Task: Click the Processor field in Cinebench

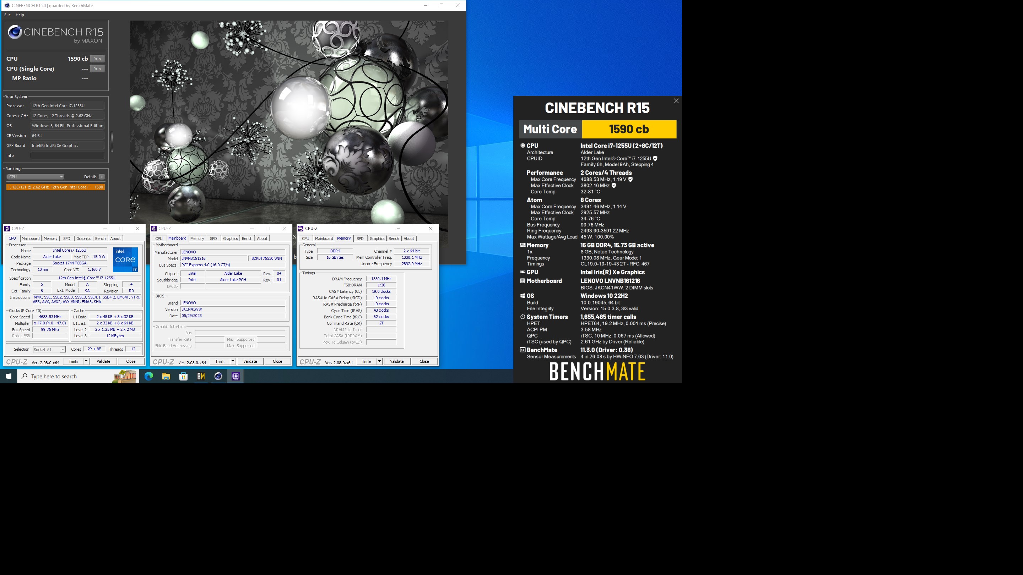Action: click(67, 106)
